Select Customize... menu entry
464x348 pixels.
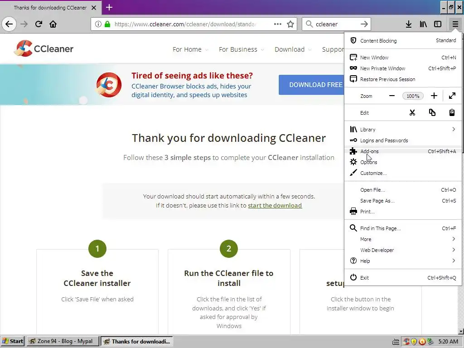tap(403, 173)
